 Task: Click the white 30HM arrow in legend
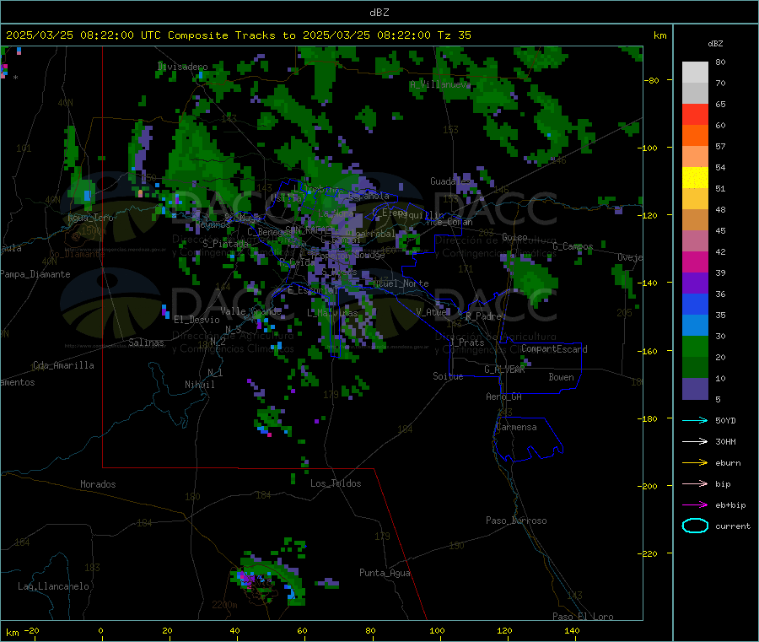click(x=695, y=441)
